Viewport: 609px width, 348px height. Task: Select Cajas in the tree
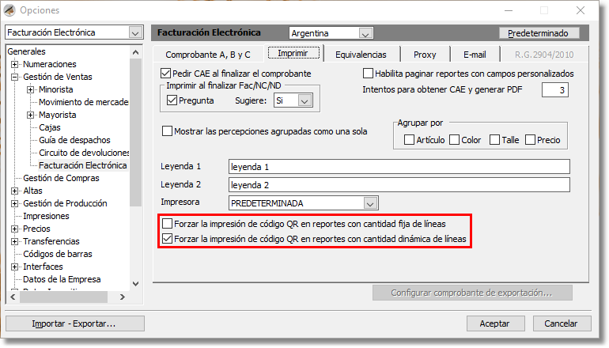pyautogui.click(x=50, y=127)
